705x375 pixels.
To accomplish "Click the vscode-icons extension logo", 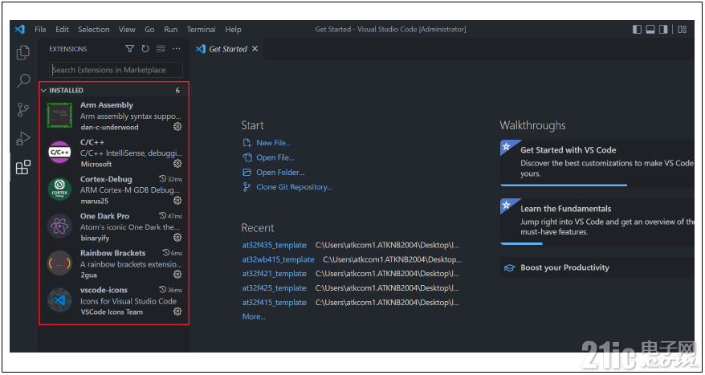I will tap(59, 300).
